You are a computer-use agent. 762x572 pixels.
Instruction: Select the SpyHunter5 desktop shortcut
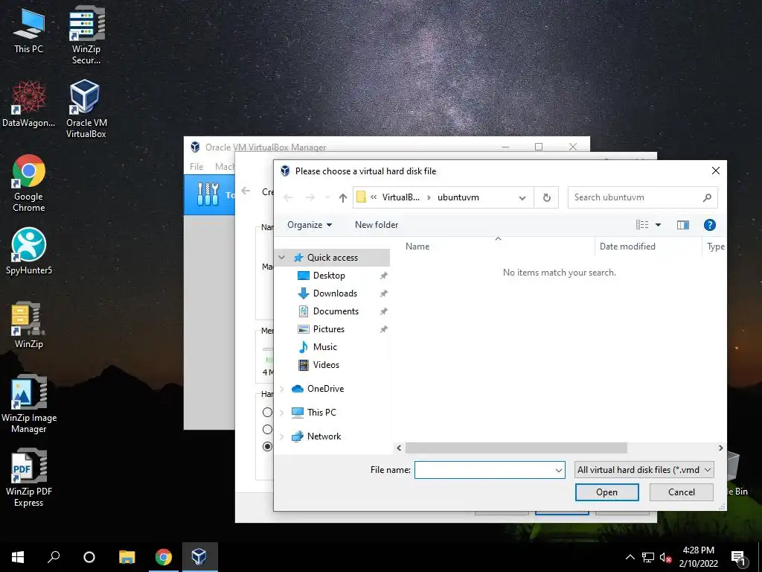29,251
